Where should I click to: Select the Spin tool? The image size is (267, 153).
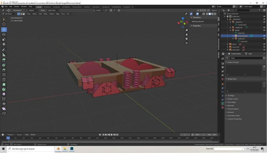click(4, 89)
